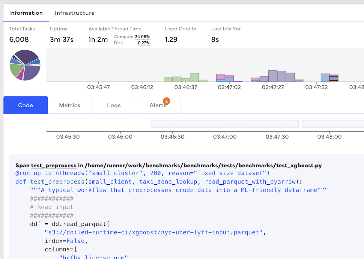Click the test_preprocess span link
The height and width of the screenshot is (259, 364).
click(54, 165)
